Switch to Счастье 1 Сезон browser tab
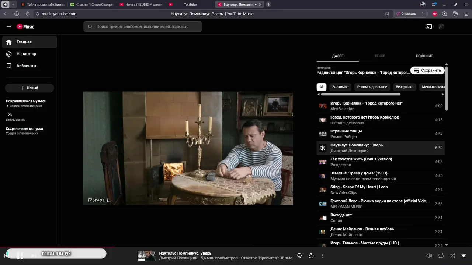Image resolution: width=472 pixels, height=265 pixels. click(x=92, y=4)
